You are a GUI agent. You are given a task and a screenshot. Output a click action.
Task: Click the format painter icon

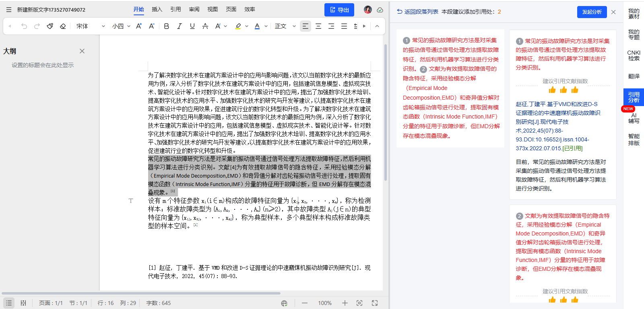50,26
